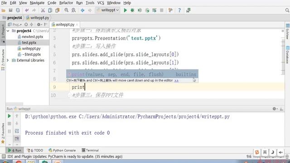Toggle the Database side panel
This screenshot has height=163, width=290.
287,55
